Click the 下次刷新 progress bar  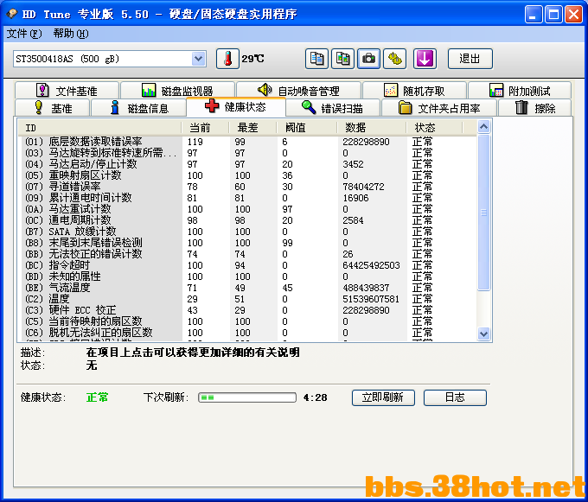[247, 397]
